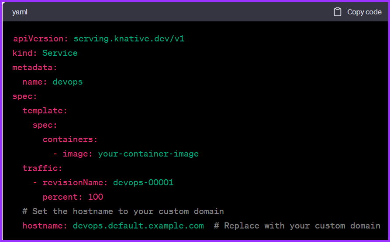Click the 'Set the hostname' comment line
The width and height of the screenshot is (390, 242).
pos(123,211)
